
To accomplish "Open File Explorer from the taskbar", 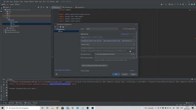I will pyautogui.click(x=52, y=108).
